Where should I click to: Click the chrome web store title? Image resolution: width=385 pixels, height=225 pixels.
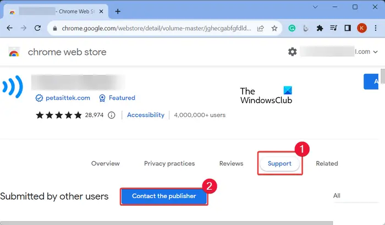67,52
